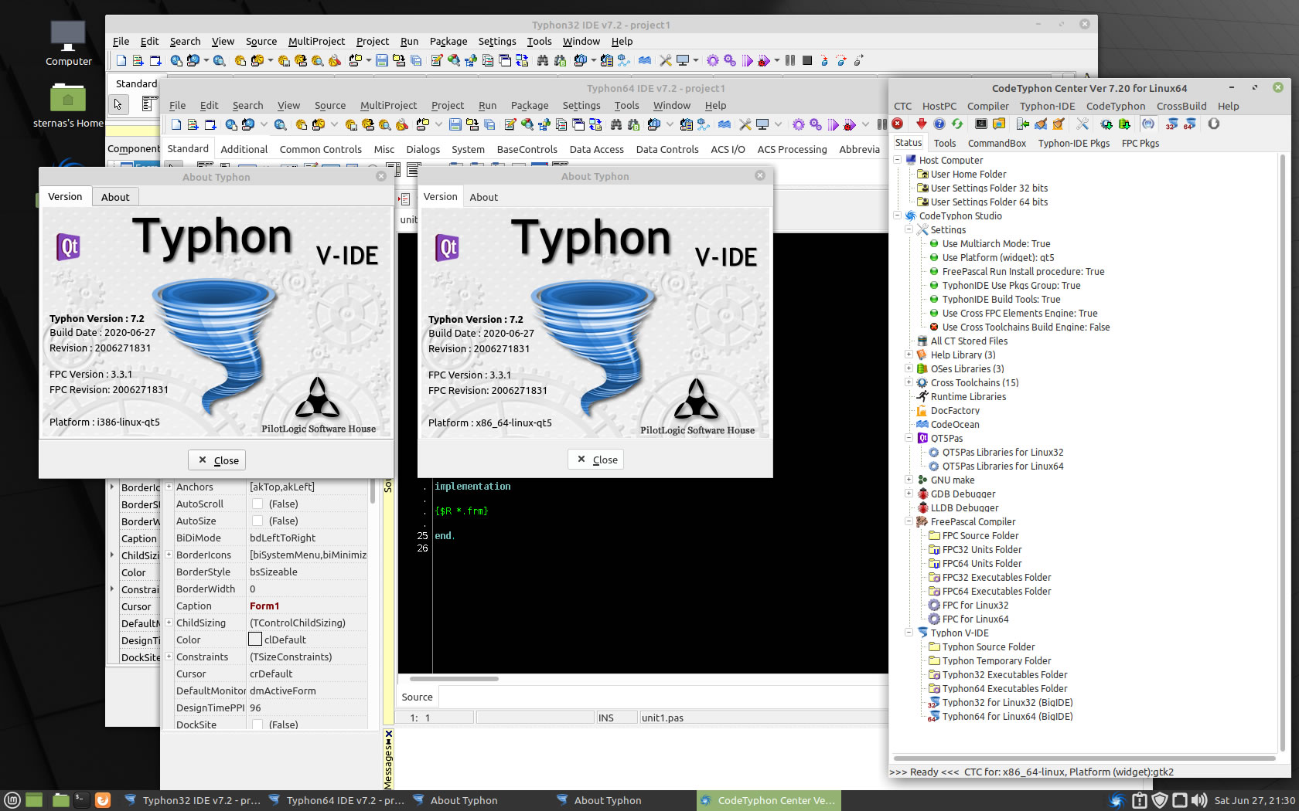Expand the ChildSizing property row

tap(169, 623)
